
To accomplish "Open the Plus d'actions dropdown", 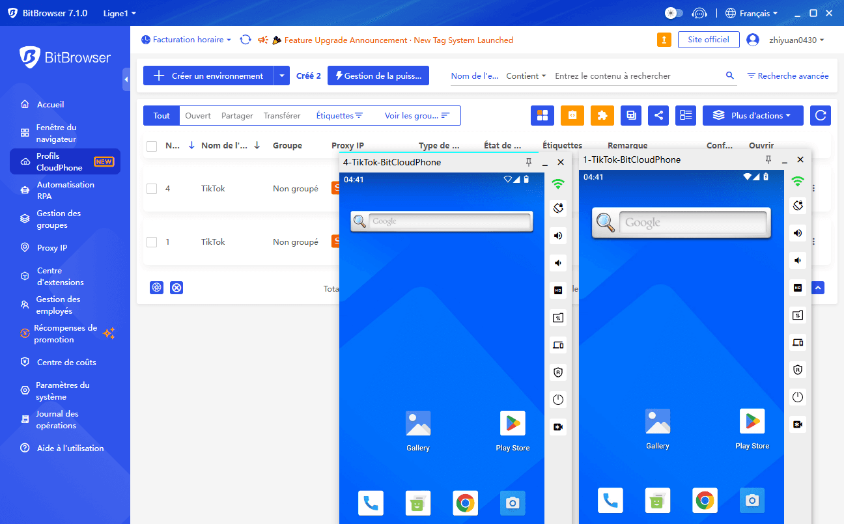I will pyautogui.click(x=753, y=115).
